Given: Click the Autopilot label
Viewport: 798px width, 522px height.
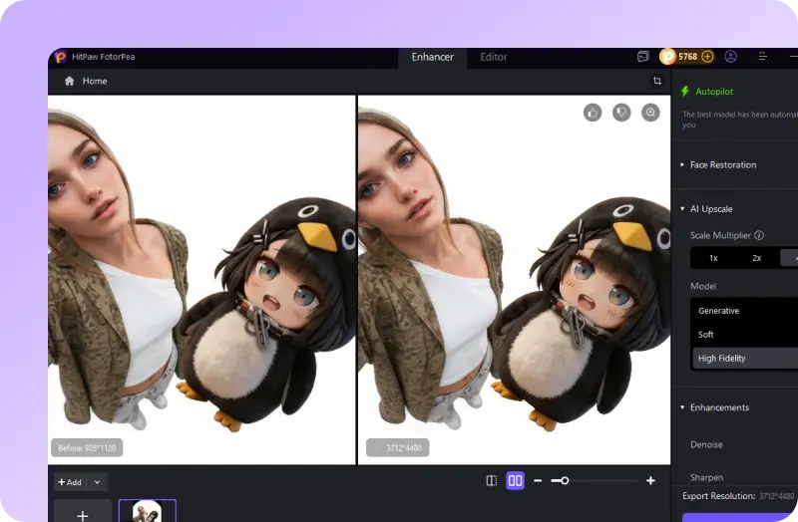Looking at the screenshot, I should click(x=714, y=92).
